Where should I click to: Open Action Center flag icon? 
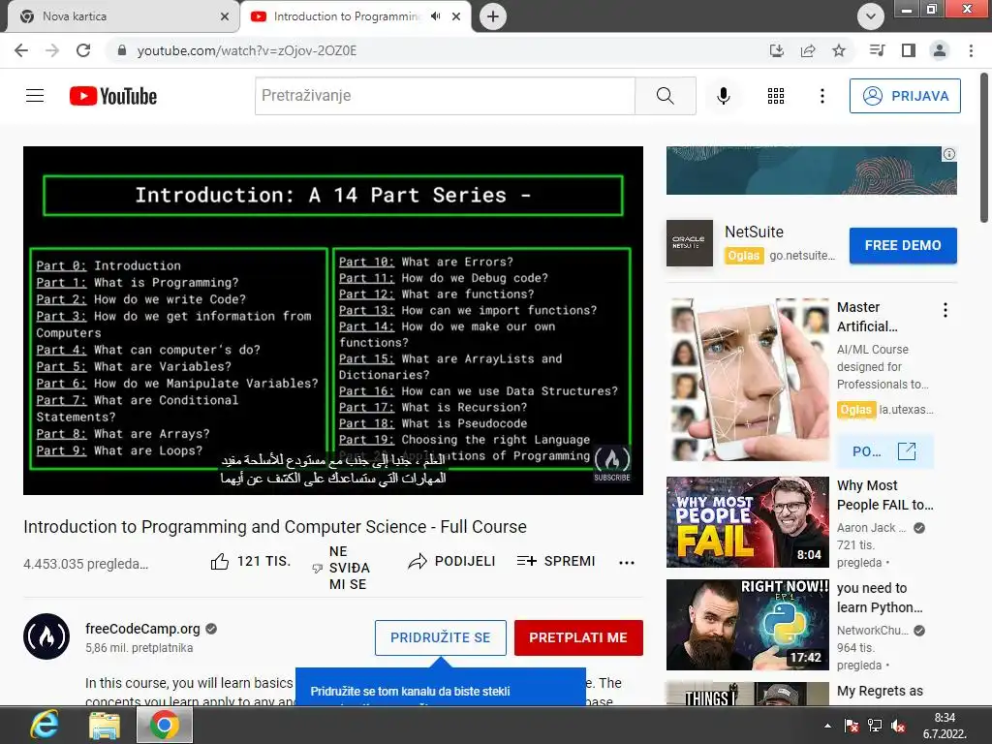point(852,726)
